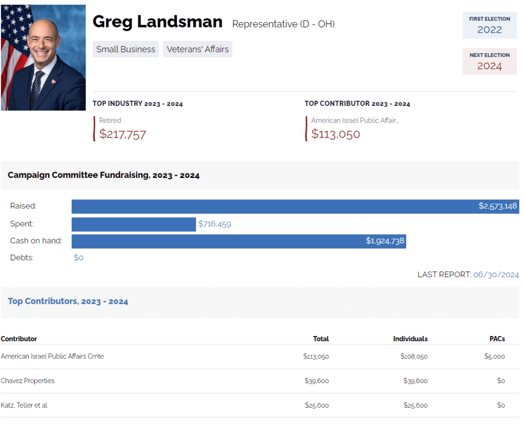Click the Next Election 2024 box

coord(489,61)
